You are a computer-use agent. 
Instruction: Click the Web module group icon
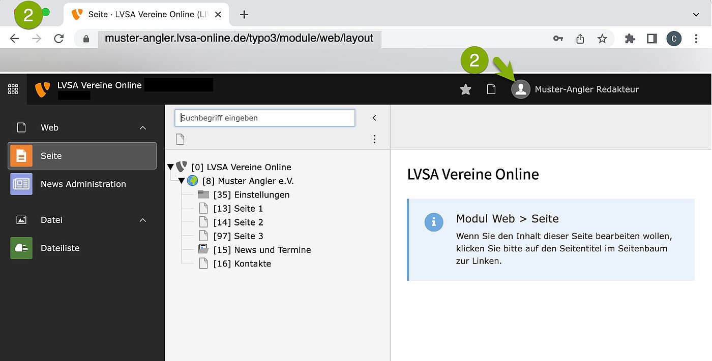tap(21, 128)
